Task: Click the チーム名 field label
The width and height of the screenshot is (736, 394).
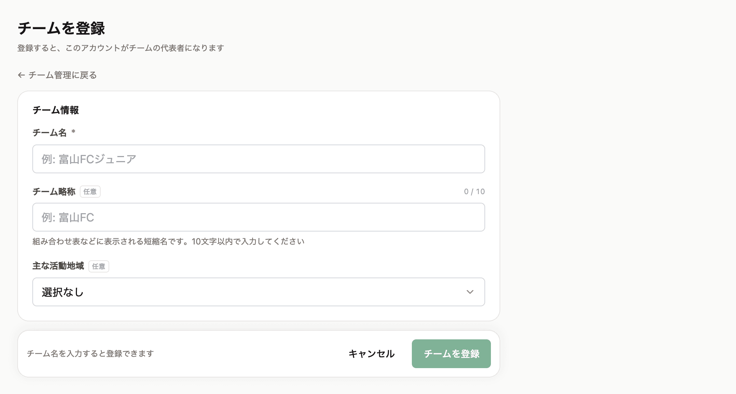Action: pos(50,133)
